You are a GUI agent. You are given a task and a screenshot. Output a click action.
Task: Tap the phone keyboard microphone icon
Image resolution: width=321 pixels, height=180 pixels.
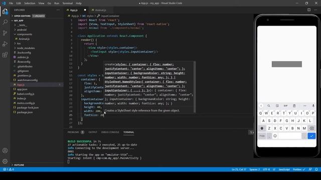(x=313, y=105)
